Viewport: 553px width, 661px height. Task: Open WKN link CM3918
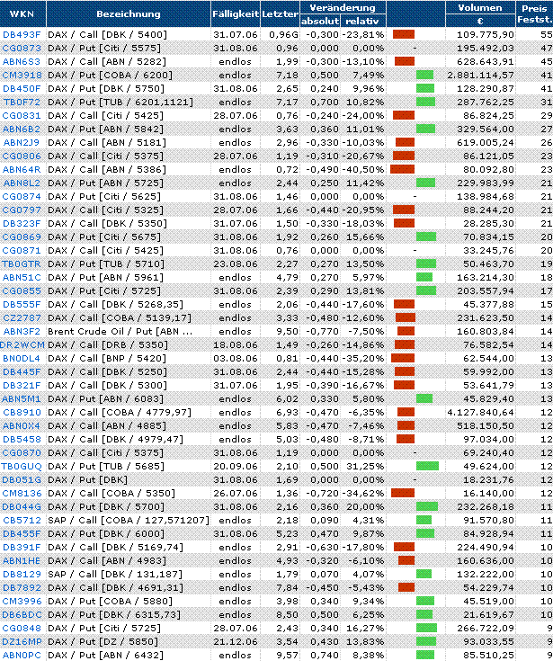coord(22,75)
